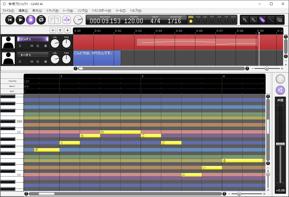Click the PAN knob of トーク 1
Viewport: 289px width, 197px height.
click(66, 59)
